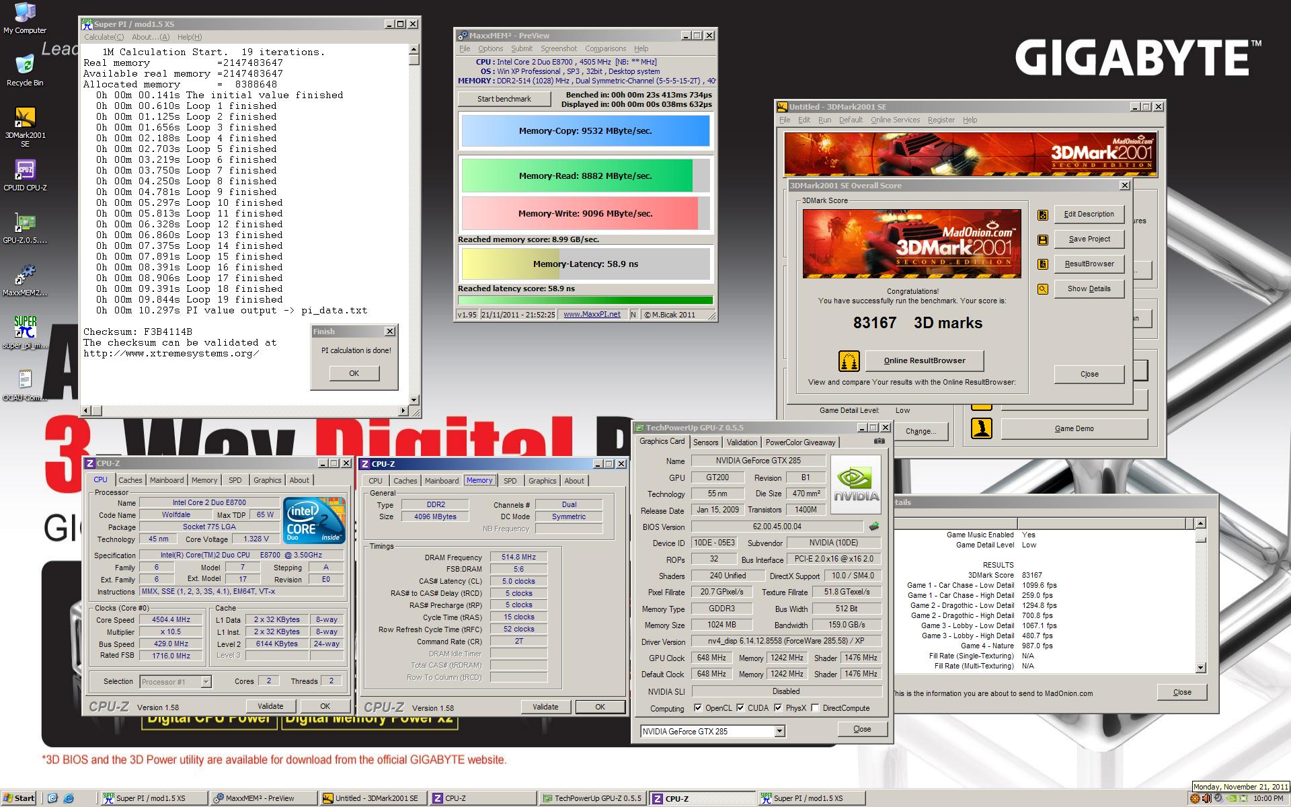
Task: Click Online ResultBrowser button
Action: (925, 360)
